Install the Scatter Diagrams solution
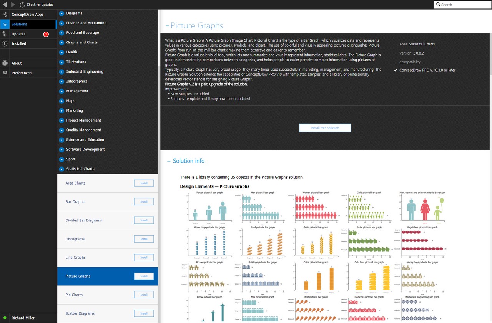 point(144,313)
